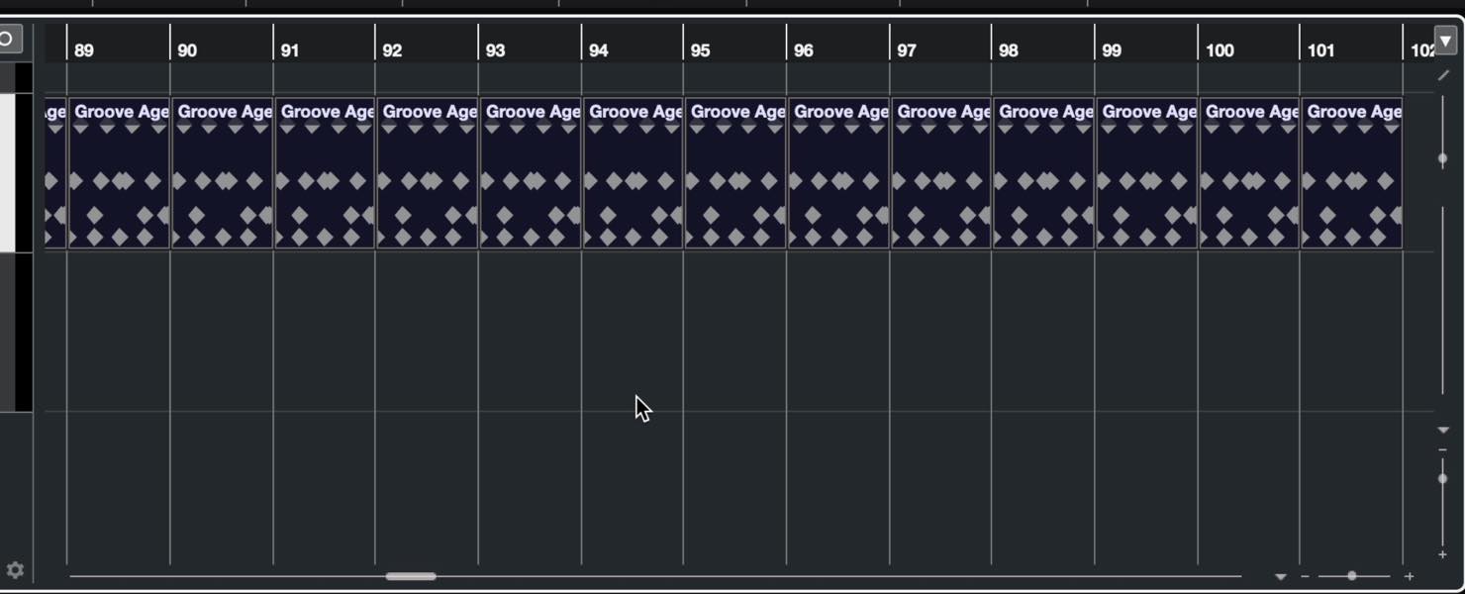Select the Groove Age part at bar 96
This screenshot has width=1465, height=594.
click(837, 173)
